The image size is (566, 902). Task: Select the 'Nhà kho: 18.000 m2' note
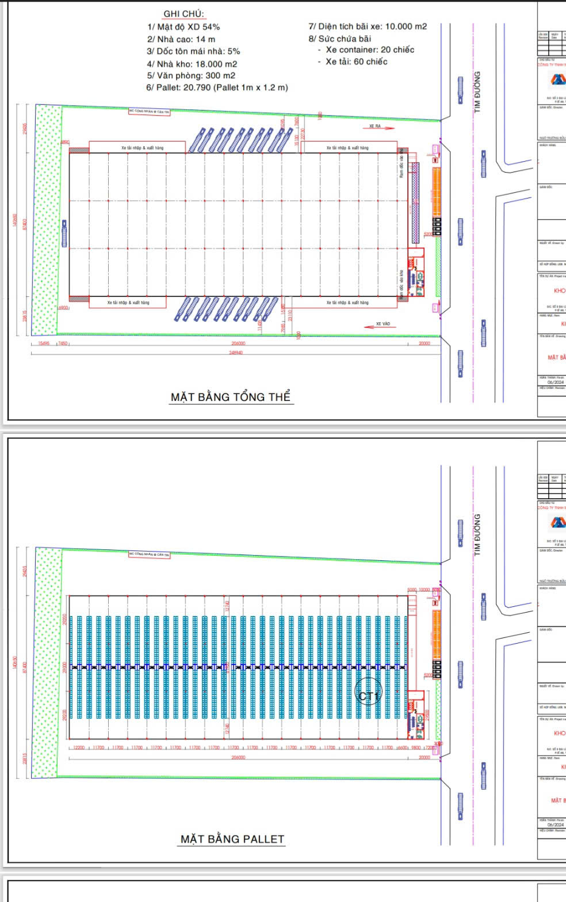pos(192,64)
